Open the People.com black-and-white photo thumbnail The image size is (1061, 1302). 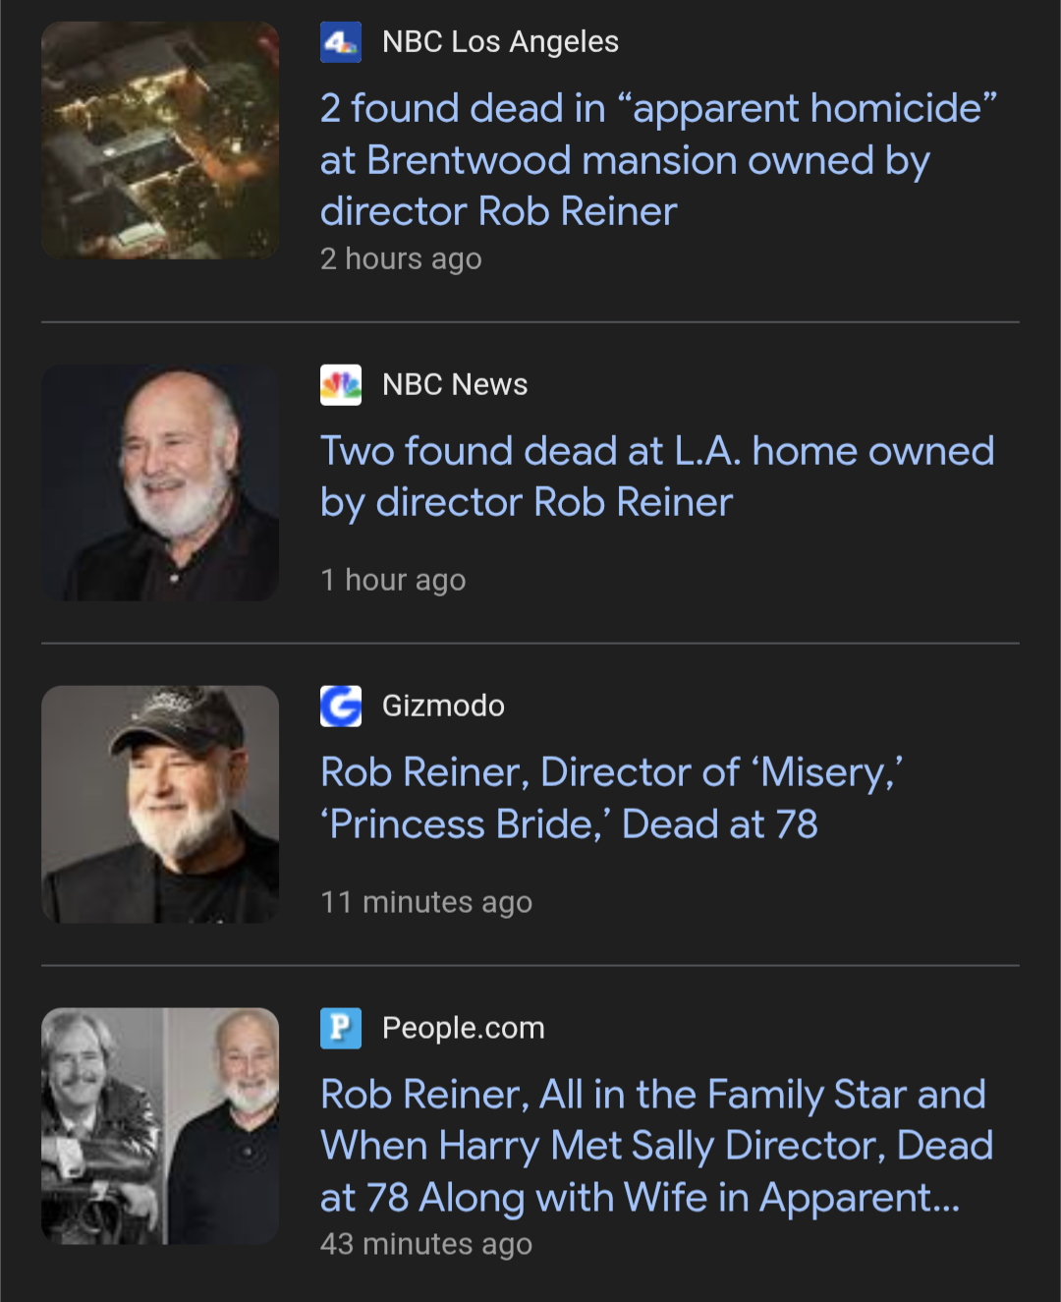[x=160, y=1126]
